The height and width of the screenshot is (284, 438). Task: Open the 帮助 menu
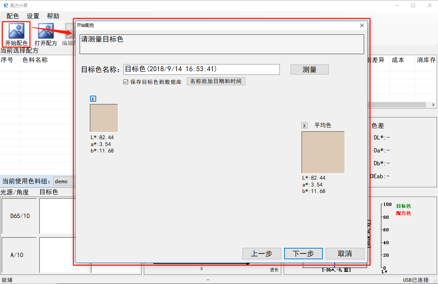(53, 16)
